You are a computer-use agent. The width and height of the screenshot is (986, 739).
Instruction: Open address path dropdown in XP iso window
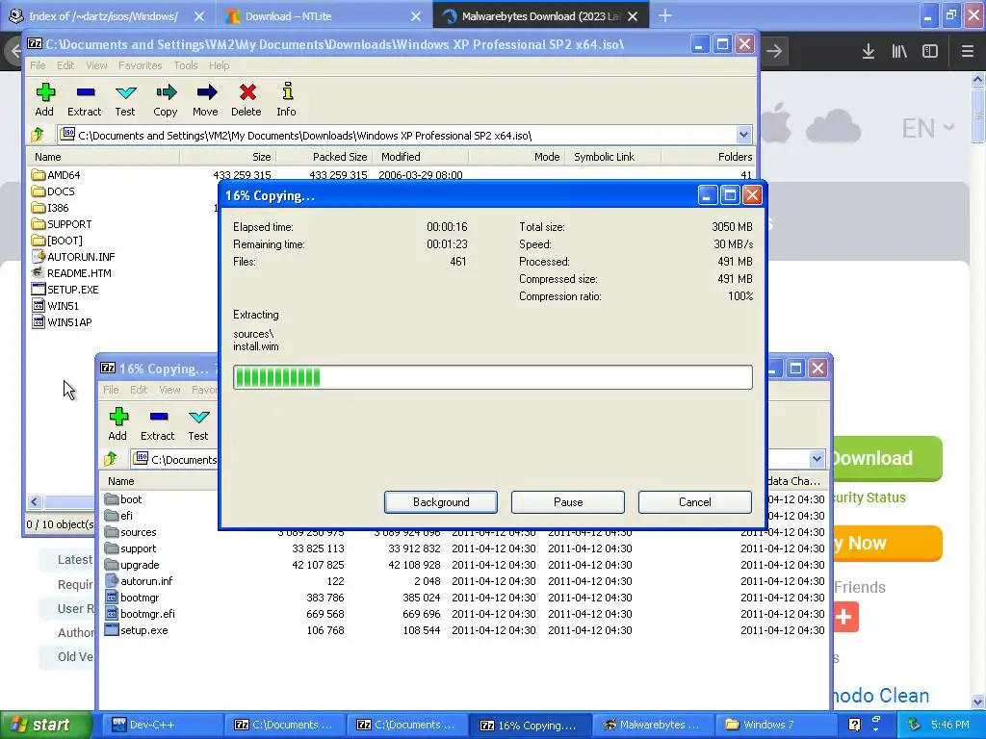coord(743,135)
